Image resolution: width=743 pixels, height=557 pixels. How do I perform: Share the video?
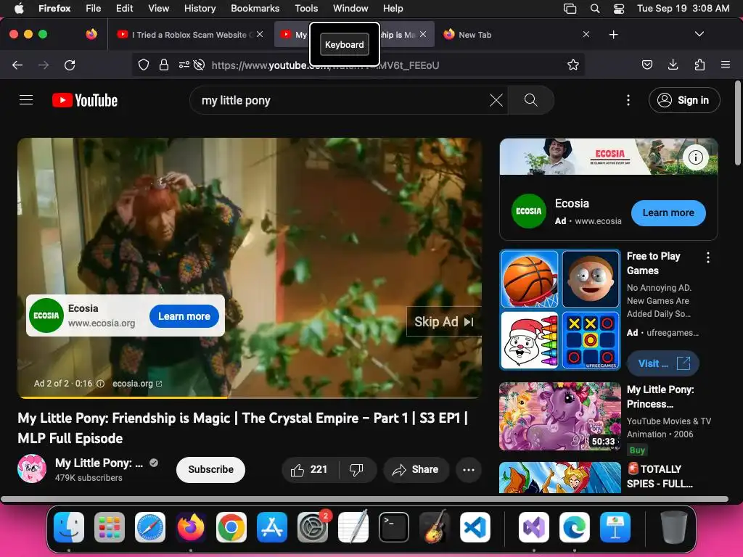[x=416, y=469]
